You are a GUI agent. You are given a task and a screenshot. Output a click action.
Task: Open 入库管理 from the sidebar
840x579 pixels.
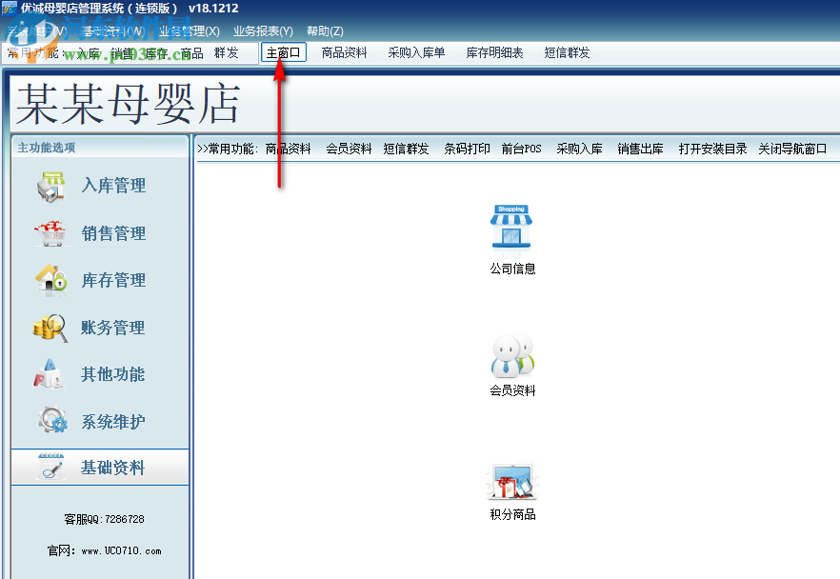112,186
